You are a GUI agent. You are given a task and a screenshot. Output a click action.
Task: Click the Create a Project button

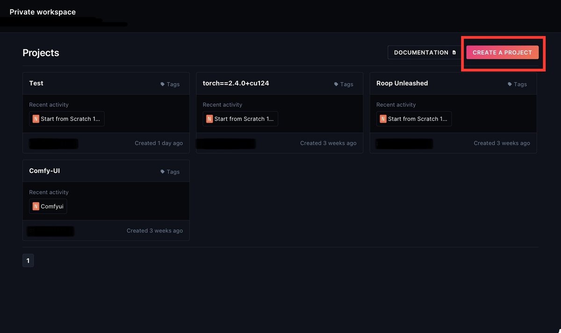click(503, 52)
